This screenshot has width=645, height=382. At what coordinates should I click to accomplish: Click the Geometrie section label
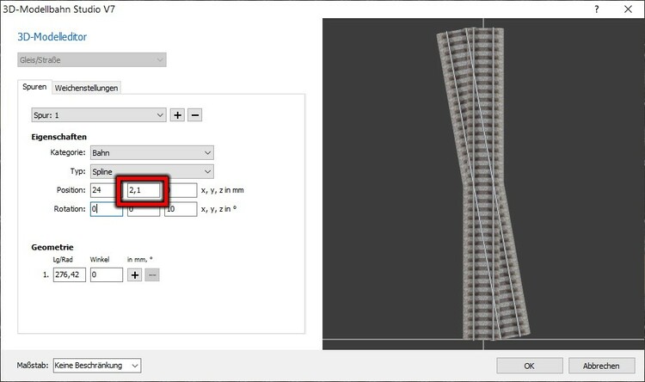point(52,247)
